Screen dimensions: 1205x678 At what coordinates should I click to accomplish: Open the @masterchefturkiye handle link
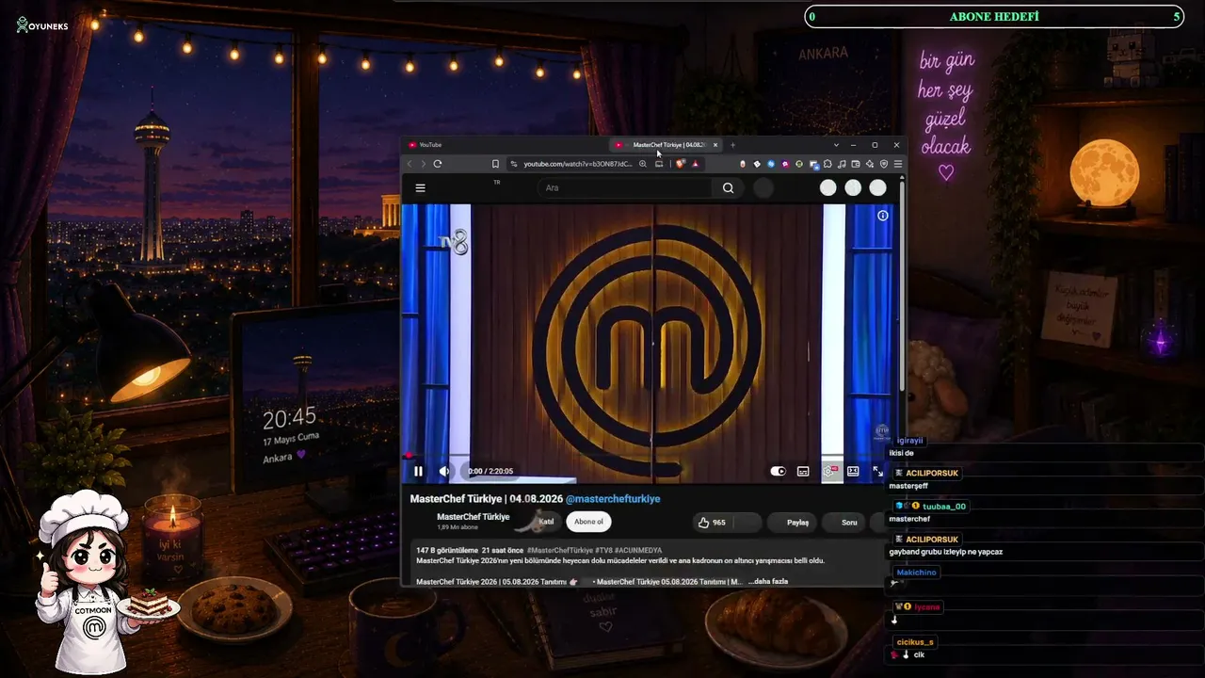613,499
